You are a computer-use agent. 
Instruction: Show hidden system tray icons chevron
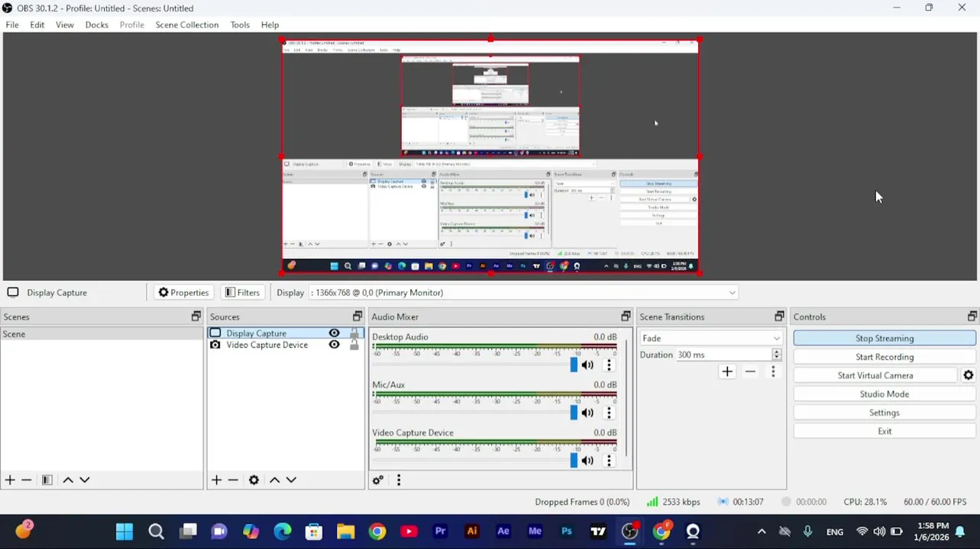click(762, 531)
